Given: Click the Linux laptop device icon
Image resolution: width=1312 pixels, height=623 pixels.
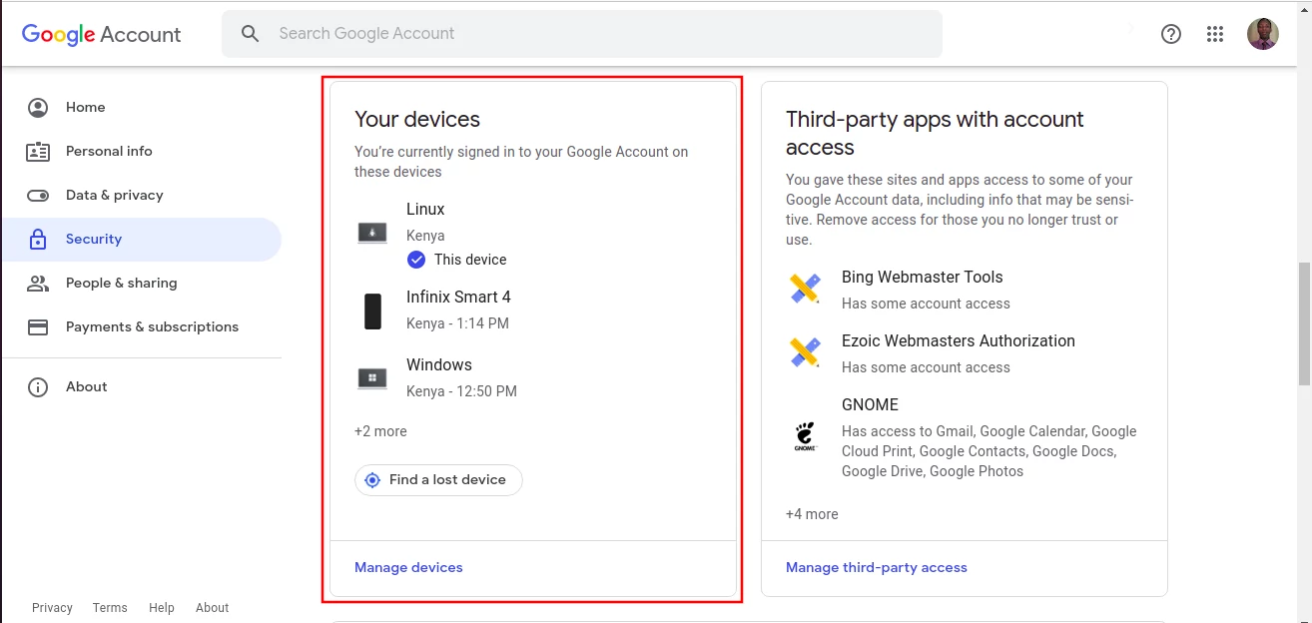Looking at the screenshot, I should coord(372,233).
